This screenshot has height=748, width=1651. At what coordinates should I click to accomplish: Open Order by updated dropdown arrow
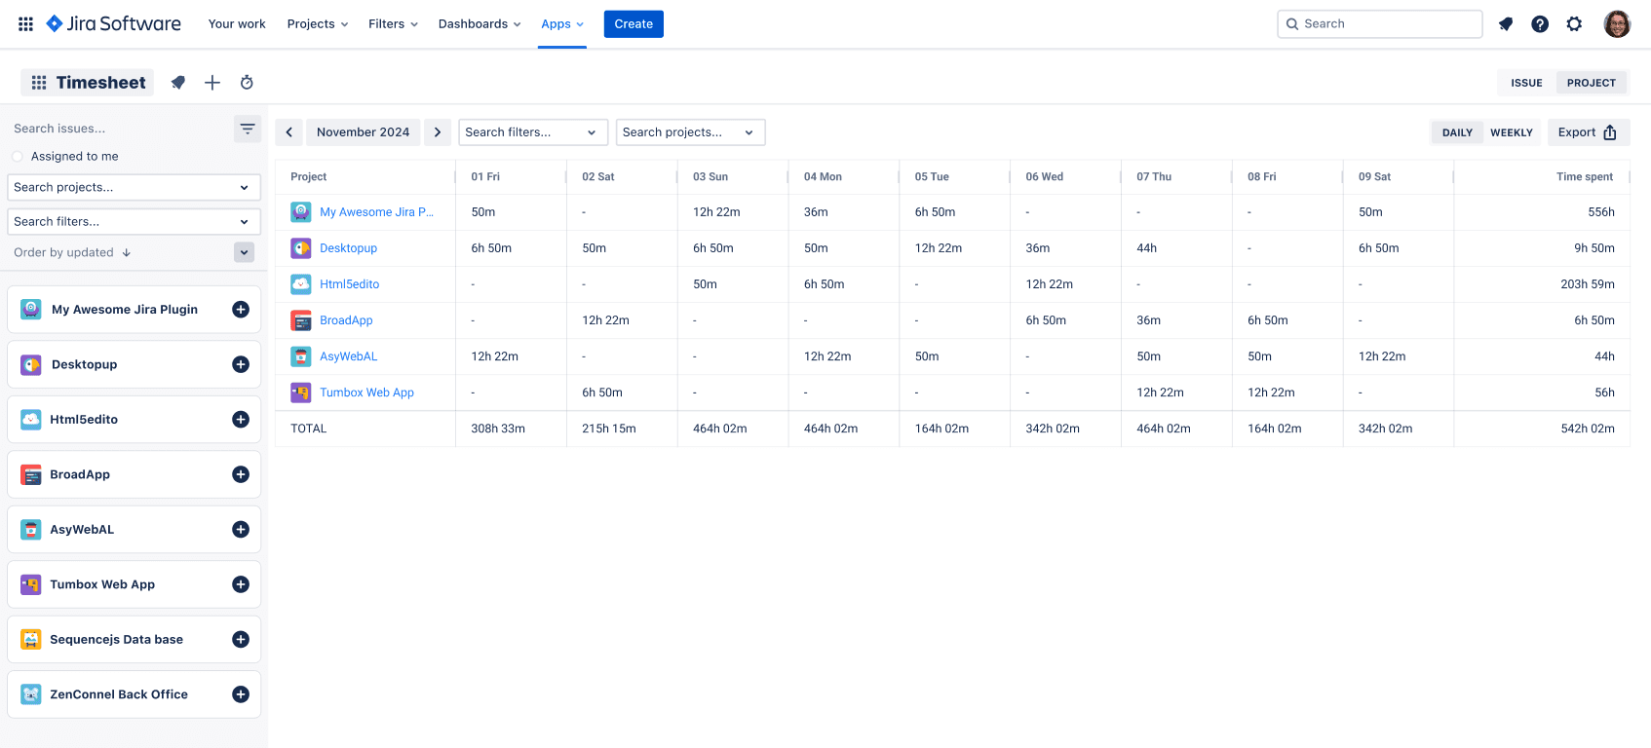[x=244, y=252]
